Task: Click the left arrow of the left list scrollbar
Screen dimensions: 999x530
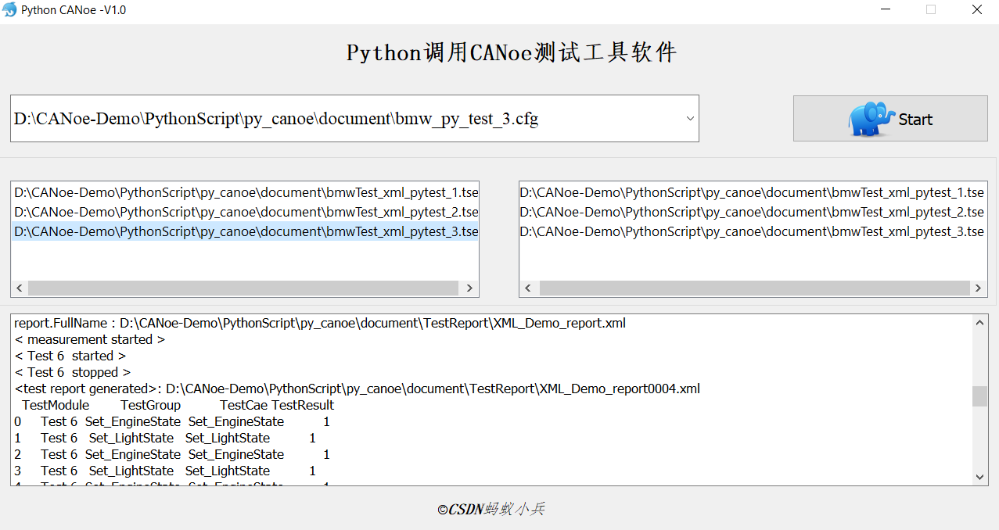Action: tap(19, 288)
